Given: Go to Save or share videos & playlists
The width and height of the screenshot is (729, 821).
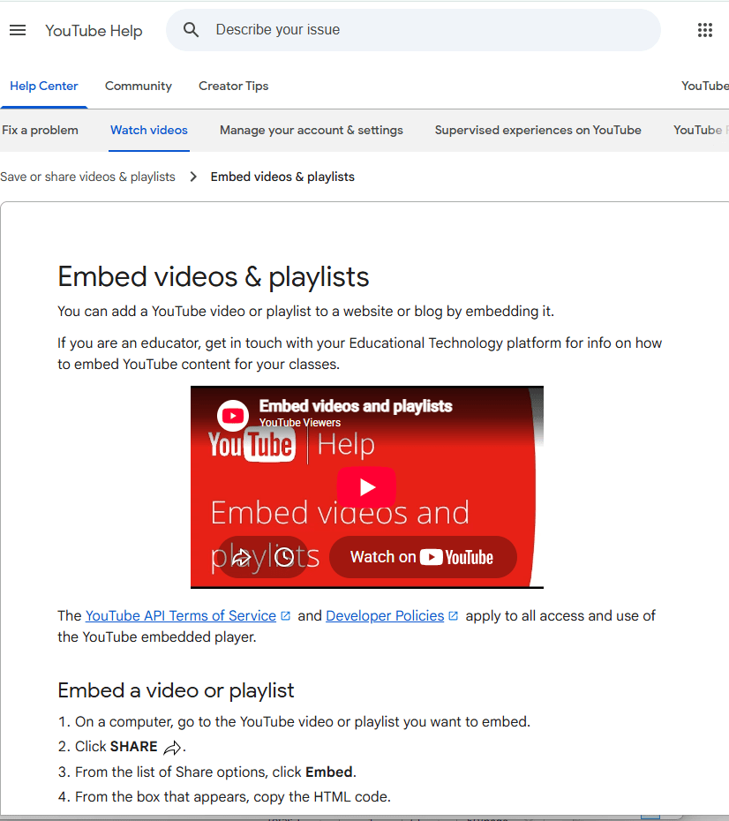Looking at the screenshot, I should point(87,177).
